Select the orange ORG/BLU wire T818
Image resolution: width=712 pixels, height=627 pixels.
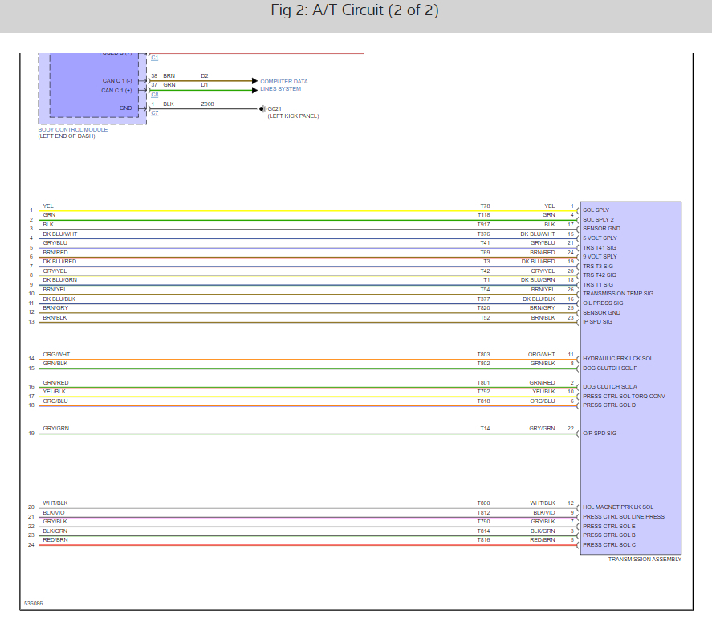pyautogui.click(x=307, y=406)
